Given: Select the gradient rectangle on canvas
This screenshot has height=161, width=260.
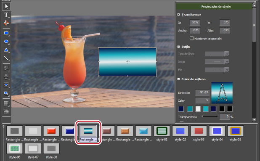Looking at the screenshot, I should coord(127,62).
